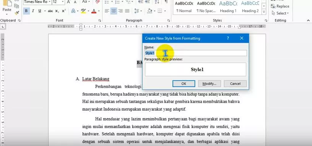Viewport: 312px width, 146px height.
Task: Copy selection with the Copy icon
Action: pos(16,6)
